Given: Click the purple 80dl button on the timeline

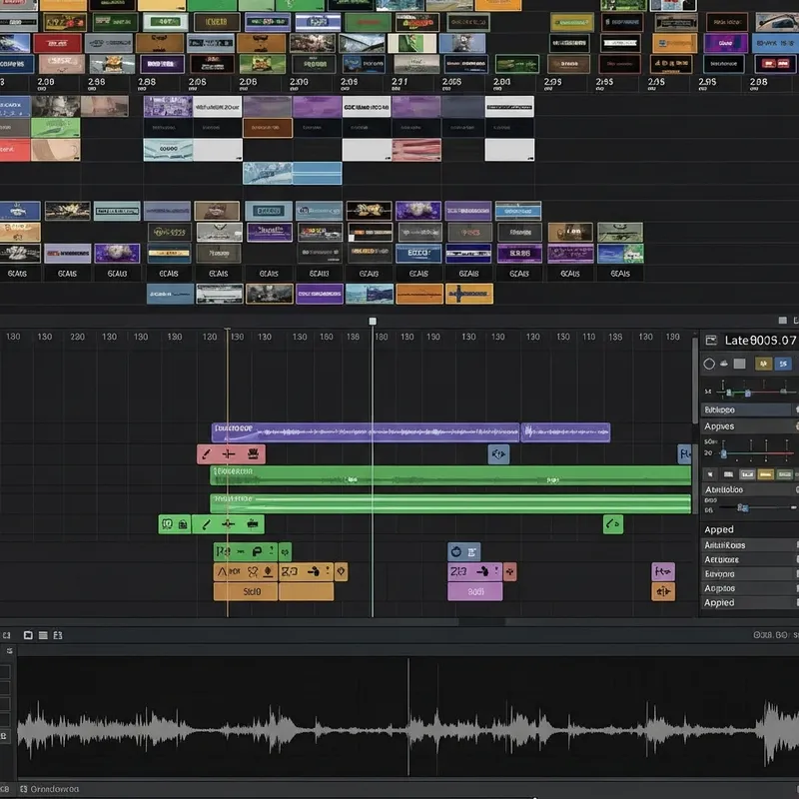Looking at the screenshot, I should 474,591.
